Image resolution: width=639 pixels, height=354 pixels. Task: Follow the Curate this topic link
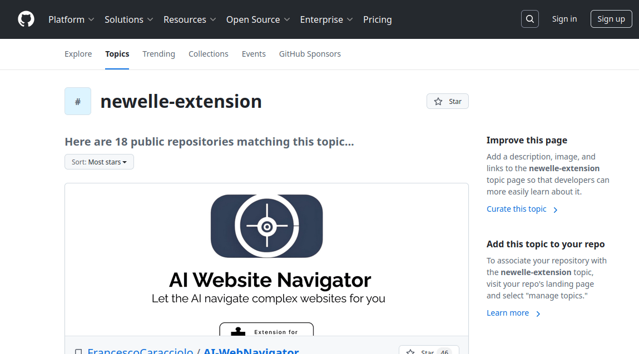tap(516, 208)
